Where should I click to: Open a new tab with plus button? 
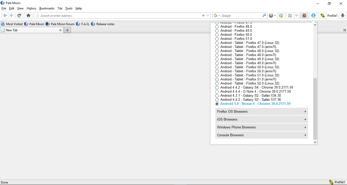pos(67,30)
